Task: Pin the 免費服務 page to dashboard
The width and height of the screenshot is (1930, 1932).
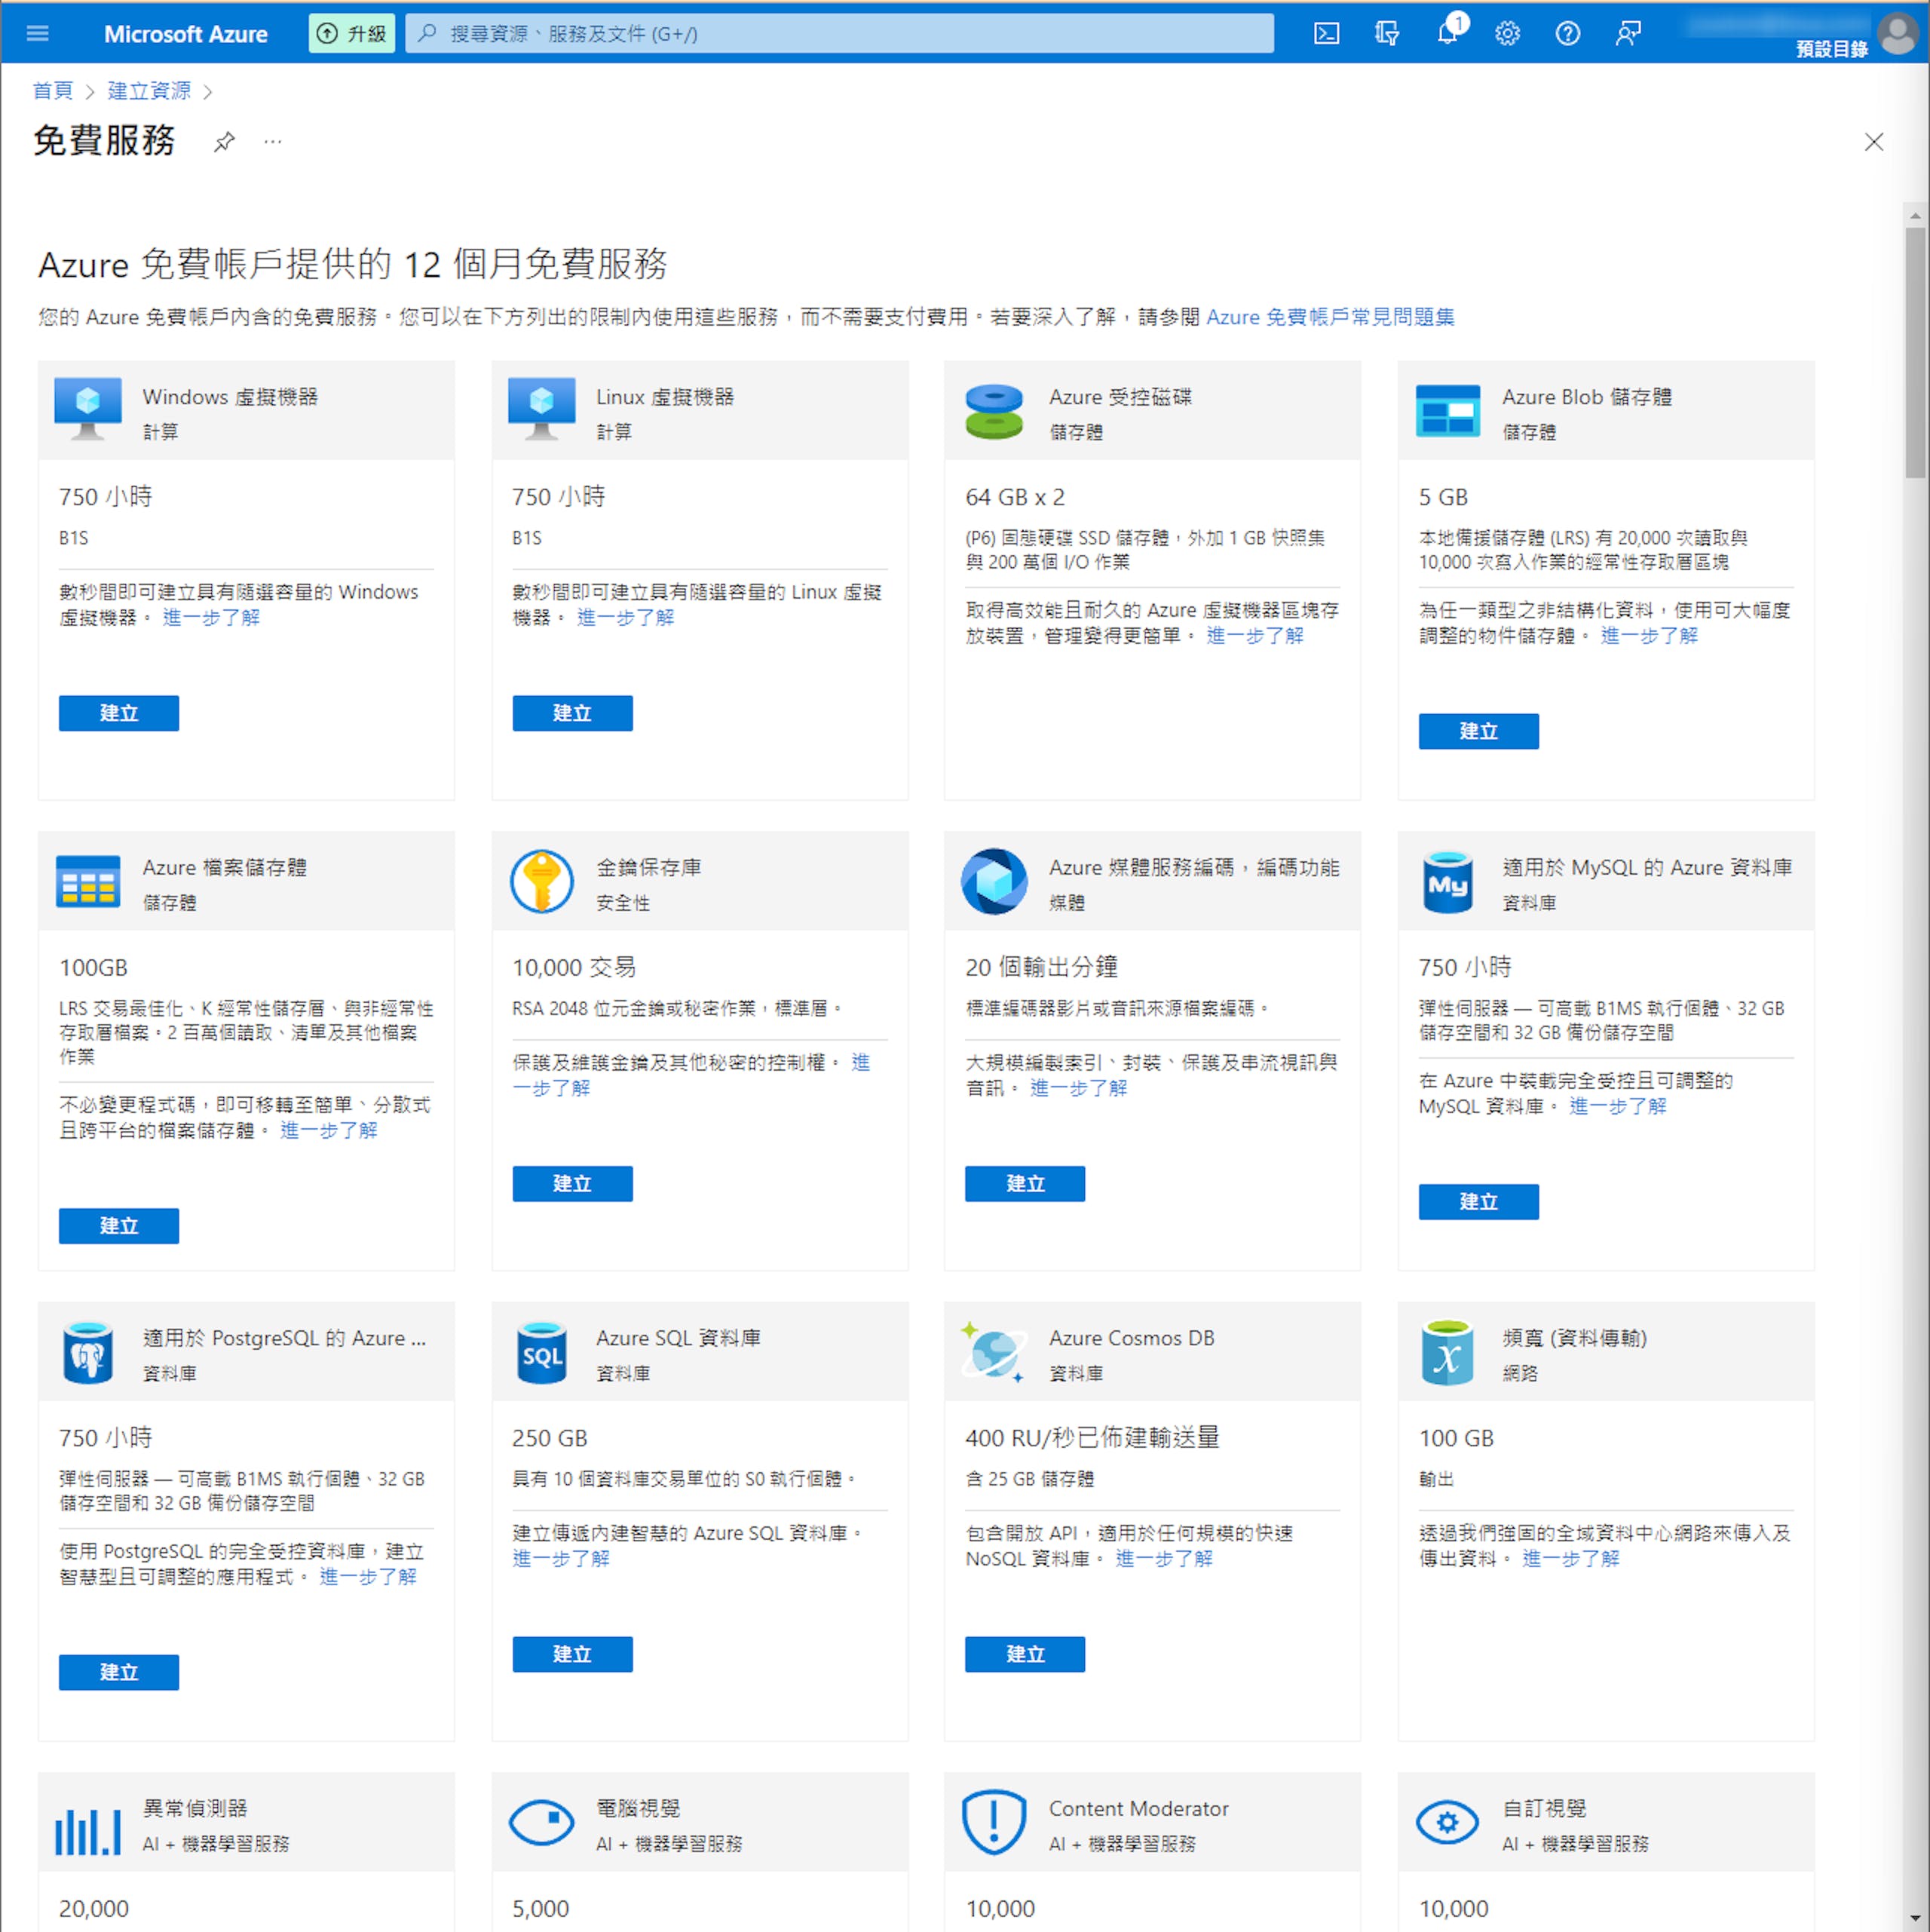Action: (x=224, y=141)
